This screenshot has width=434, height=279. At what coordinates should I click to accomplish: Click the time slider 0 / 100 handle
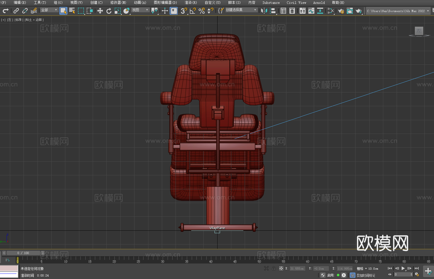[23, 253]
